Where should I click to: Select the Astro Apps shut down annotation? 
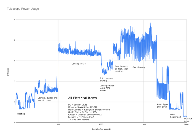coord(162,106)
